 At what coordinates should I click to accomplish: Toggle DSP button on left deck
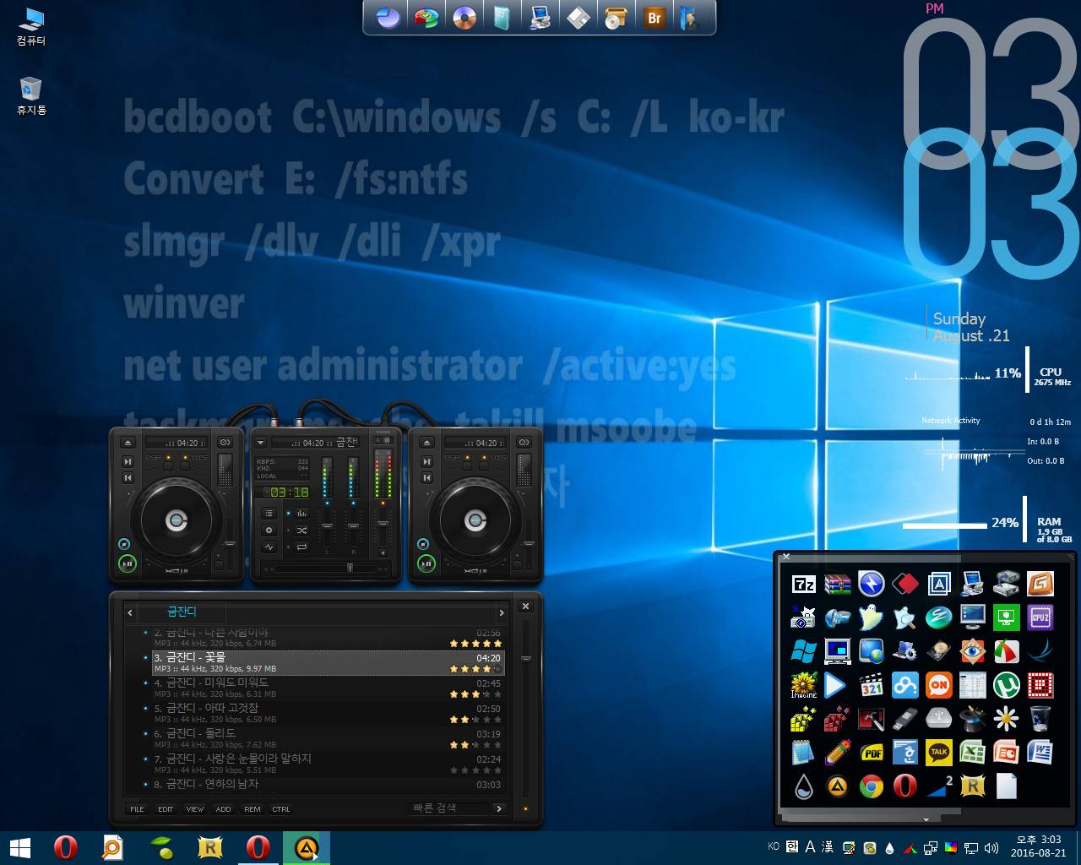(x=168, y=466)
